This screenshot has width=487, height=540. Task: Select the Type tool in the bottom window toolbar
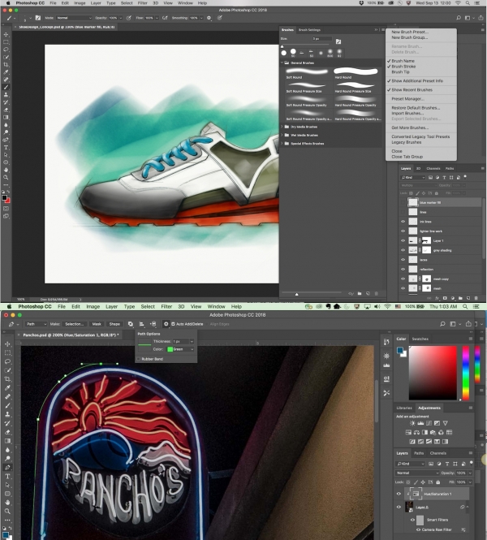[x=7, y=477]
